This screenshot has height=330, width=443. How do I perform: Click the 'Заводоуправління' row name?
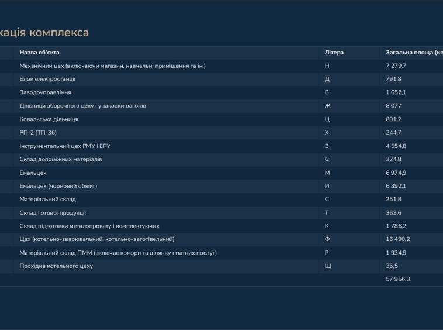45,92
